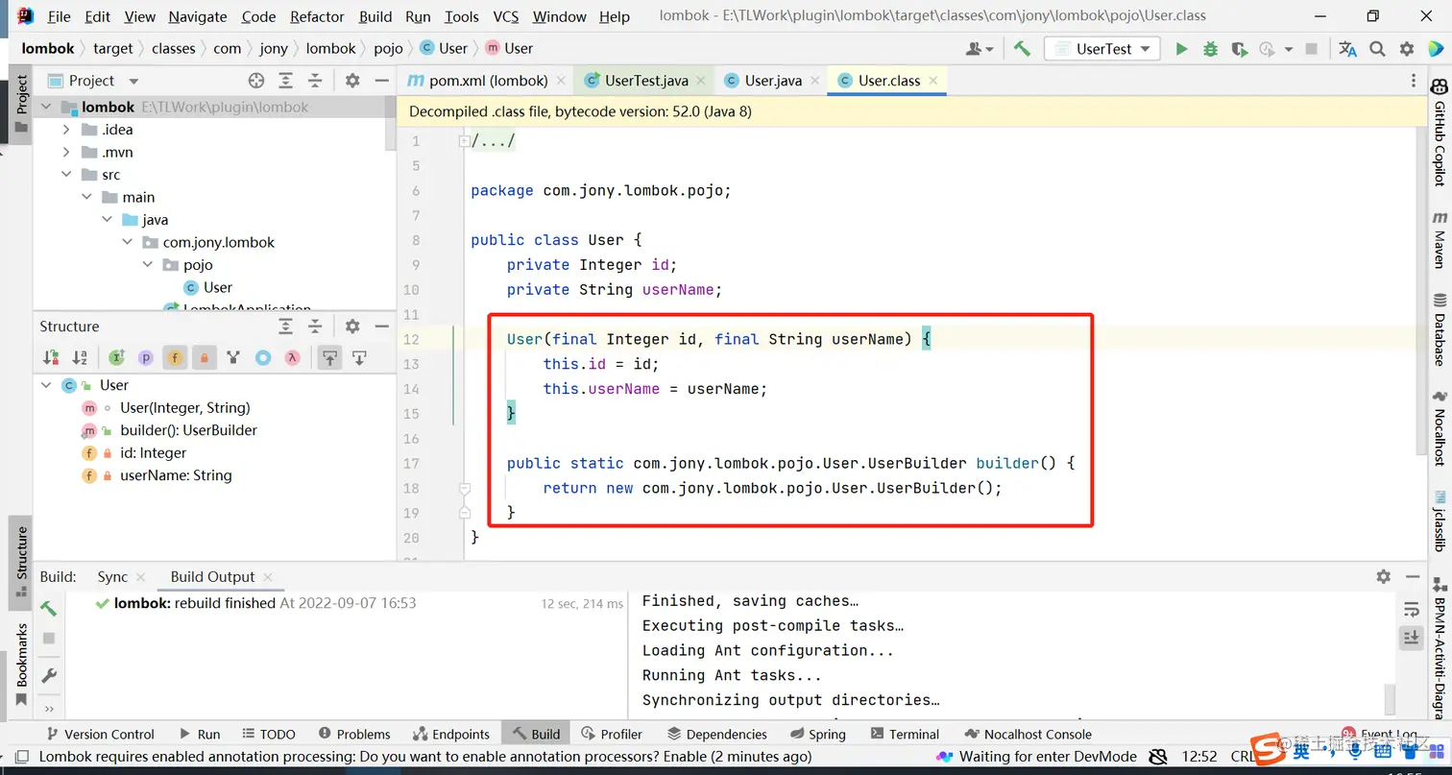The image size is (1452, 775).
Task: Hide the Project tool window
Action: coord(382,81)
